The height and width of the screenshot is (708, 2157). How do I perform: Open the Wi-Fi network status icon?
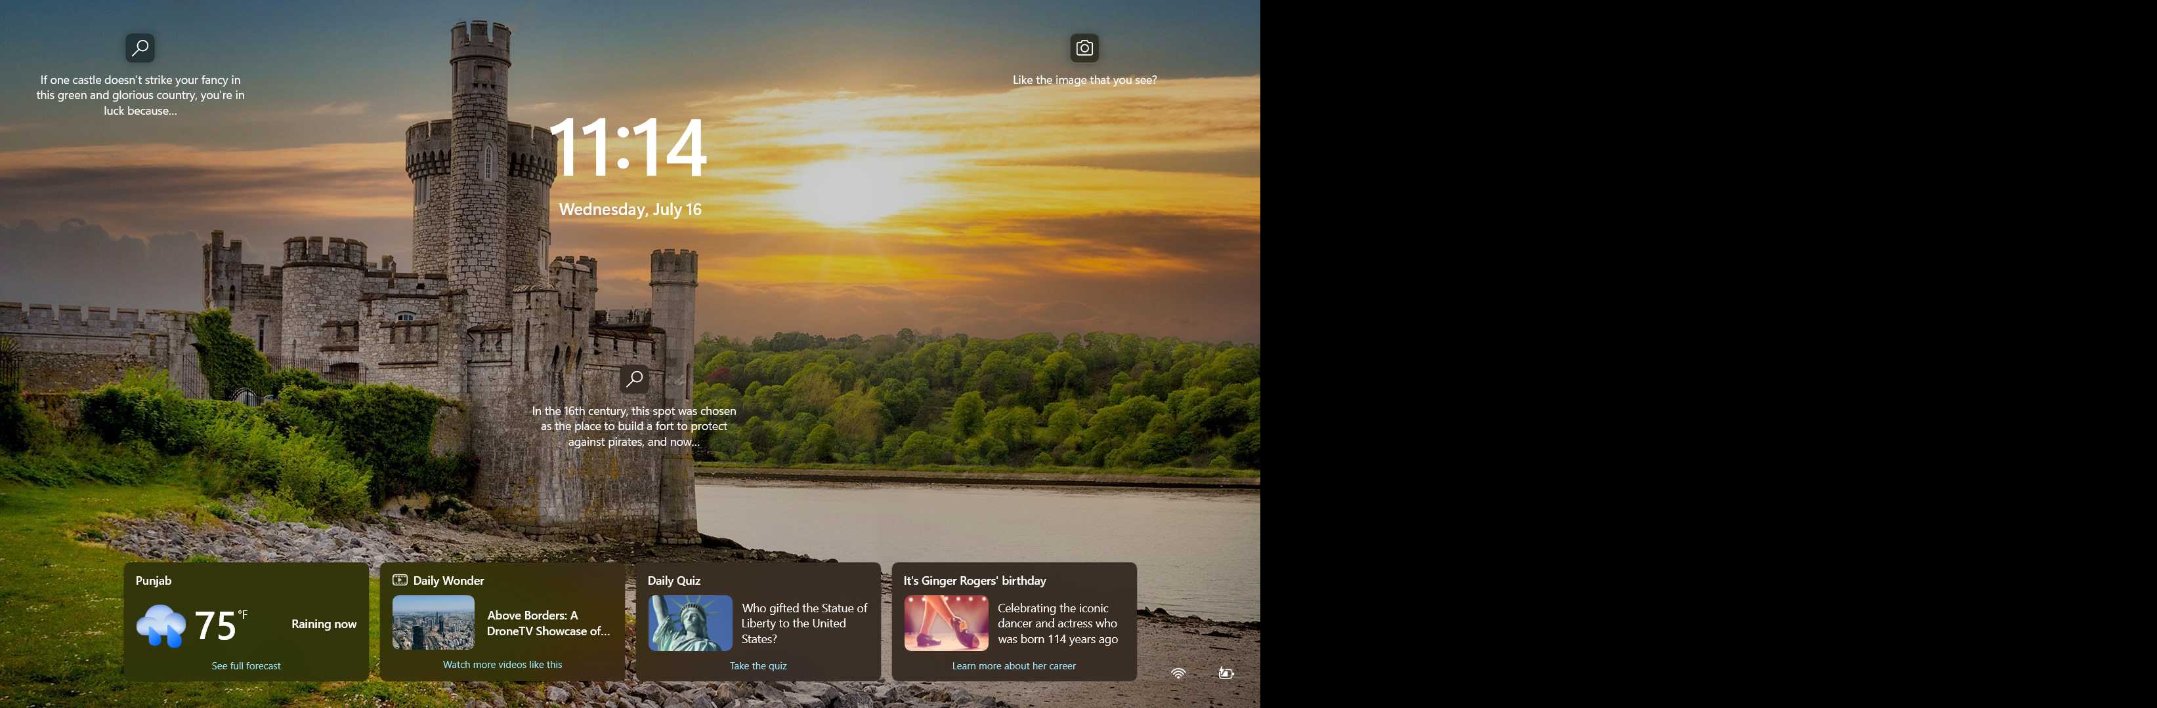pos(1178,673)
